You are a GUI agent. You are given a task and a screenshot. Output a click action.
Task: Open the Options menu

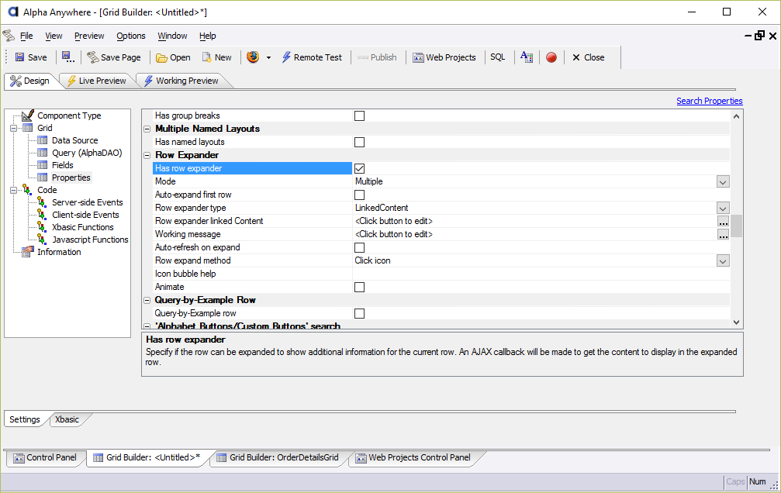click(x=131, y=36)
